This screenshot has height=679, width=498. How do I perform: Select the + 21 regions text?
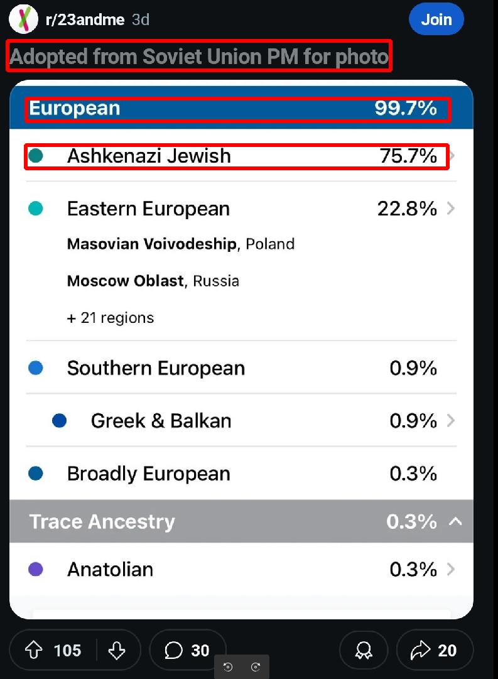111,318
